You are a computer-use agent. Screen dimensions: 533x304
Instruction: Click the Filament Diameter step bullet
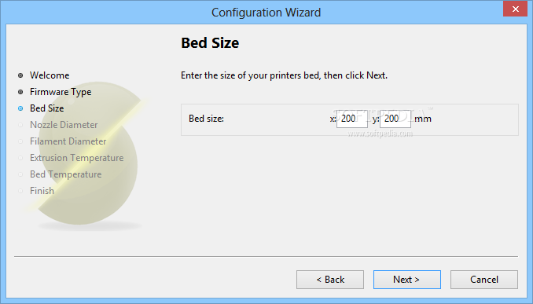20,141
